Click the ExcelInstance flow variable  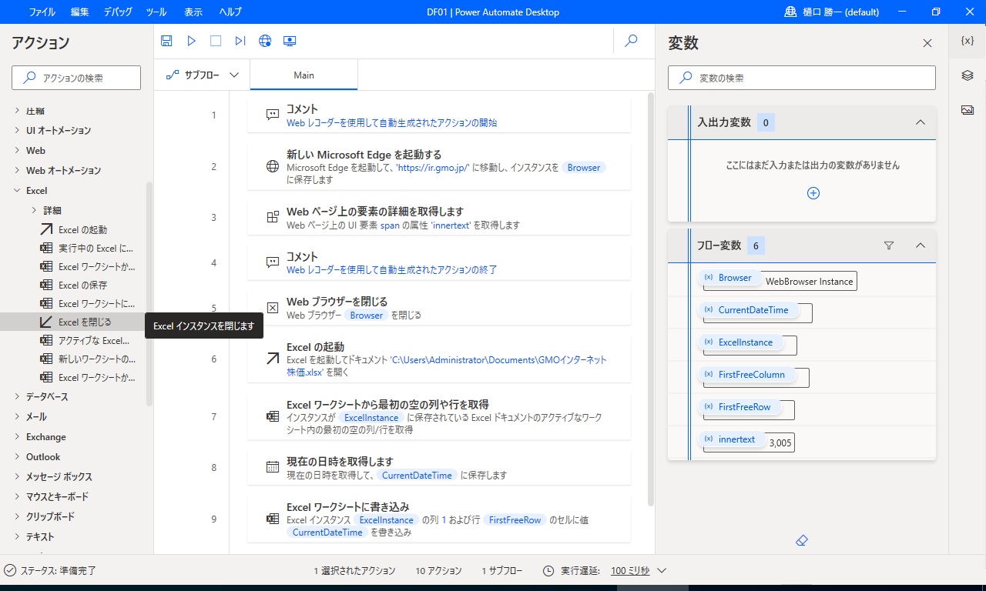tap(740, 342)
